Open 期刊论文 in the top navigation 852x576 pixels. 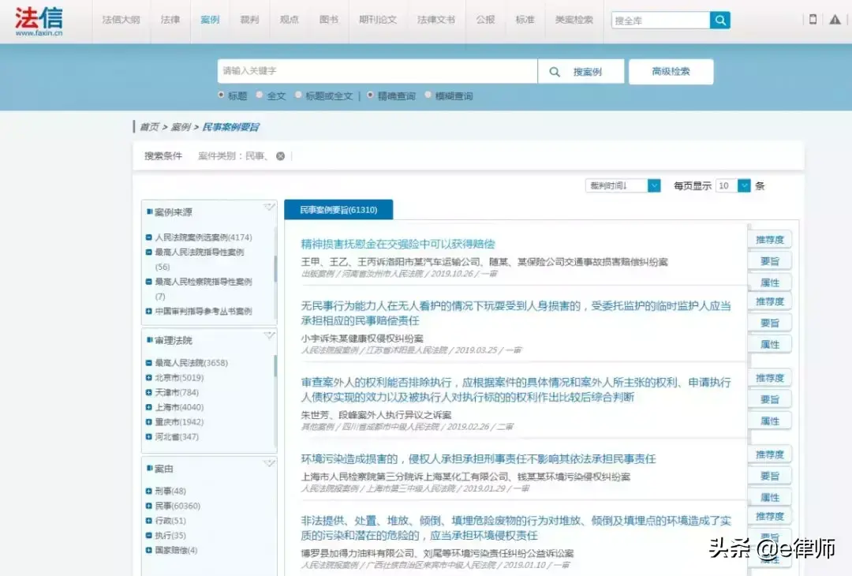(378, 20)
